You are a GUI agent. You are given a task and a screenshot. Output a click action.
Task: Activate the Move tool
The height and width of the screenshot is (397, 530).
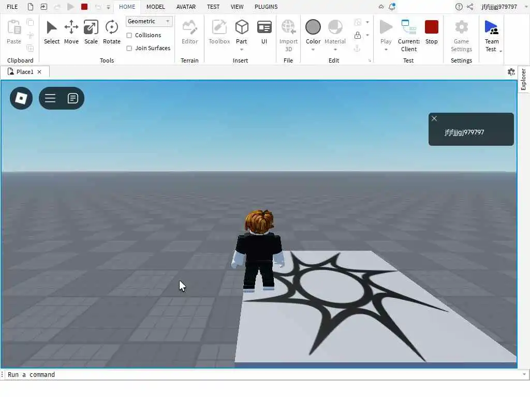pos(71,32)
